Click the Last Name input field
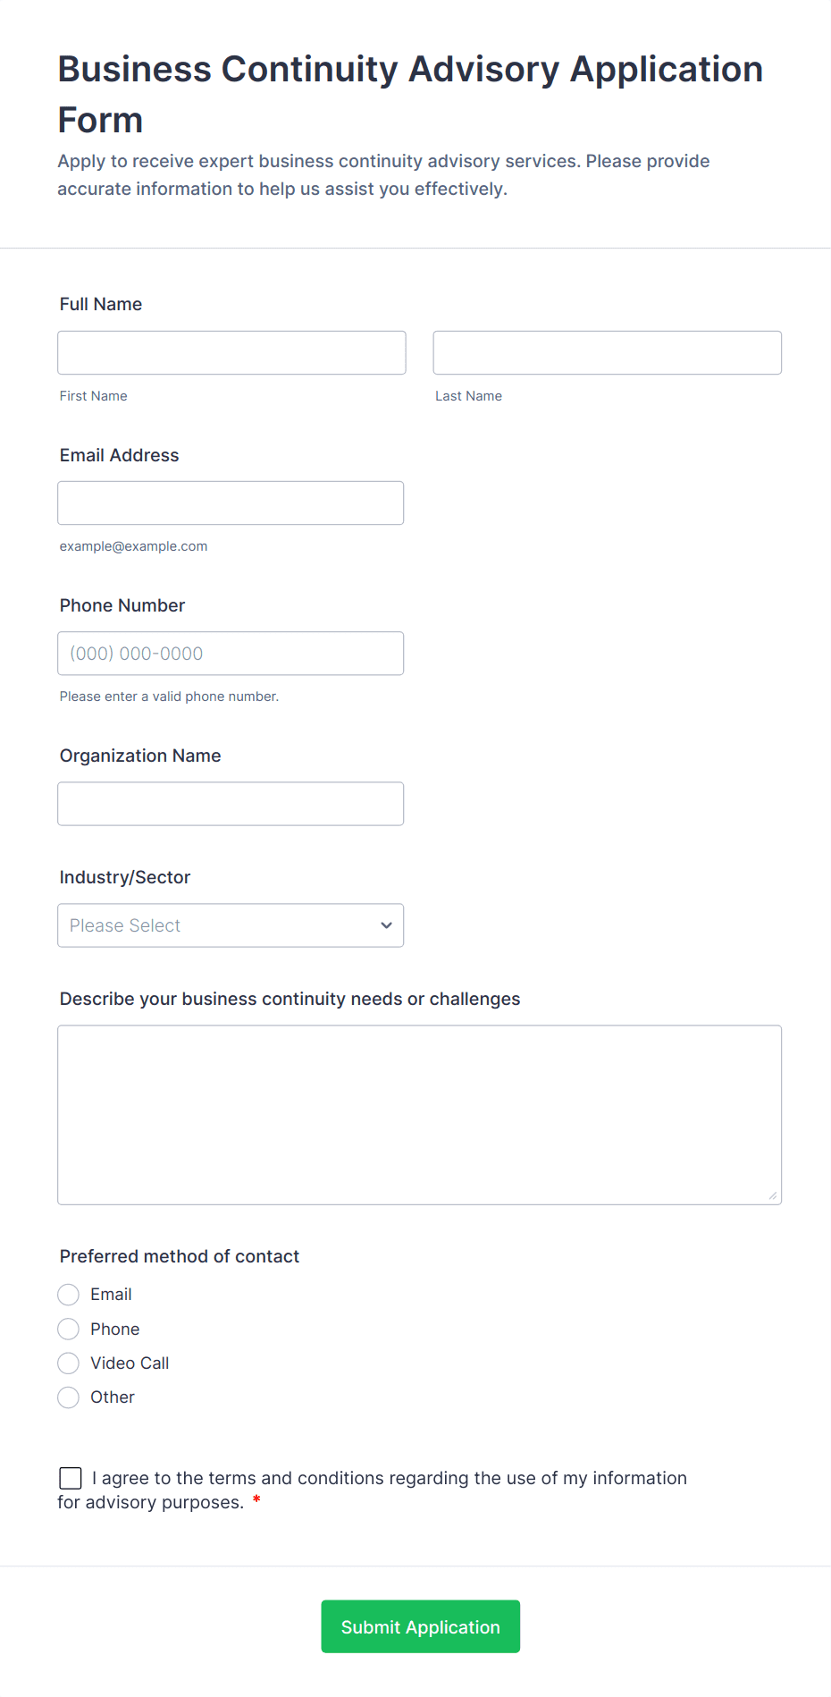831x1697 pixels. click(x=607, y=353)
